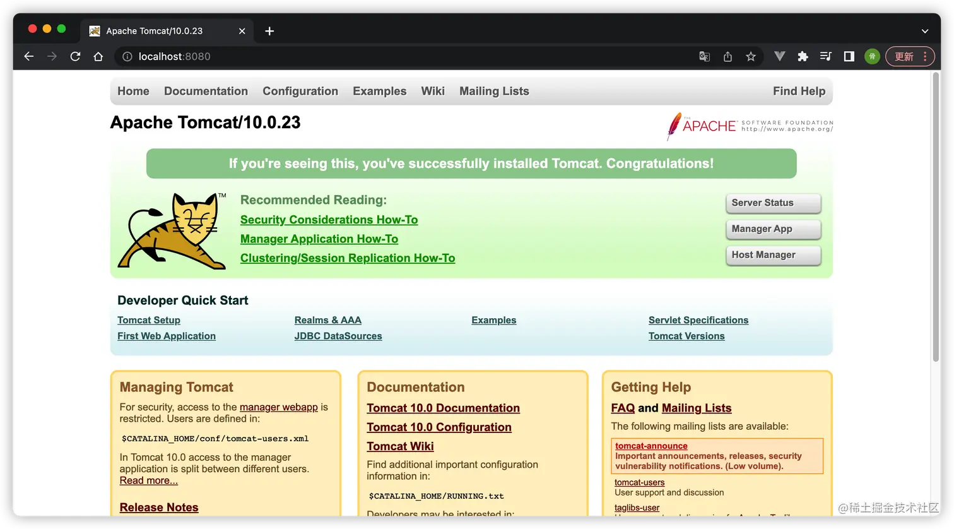Image resolution: width=954 pixels, height=529 pixels.
Task: Open Documentation in the top navigation bar
Action: click(x=206, y=91)
